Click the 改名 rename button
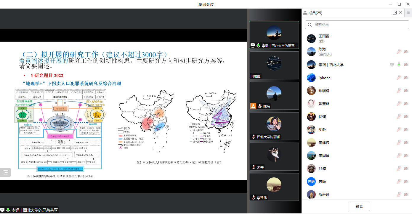 359,206
